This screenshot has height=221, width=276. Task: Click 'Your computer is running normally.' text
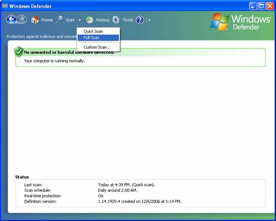pyautogui.click(x=54, y=61)
